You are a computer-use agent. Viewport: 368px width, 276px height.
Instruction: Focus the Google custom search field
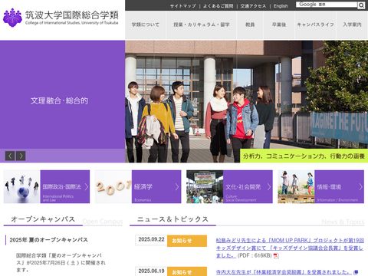[327, 5]
